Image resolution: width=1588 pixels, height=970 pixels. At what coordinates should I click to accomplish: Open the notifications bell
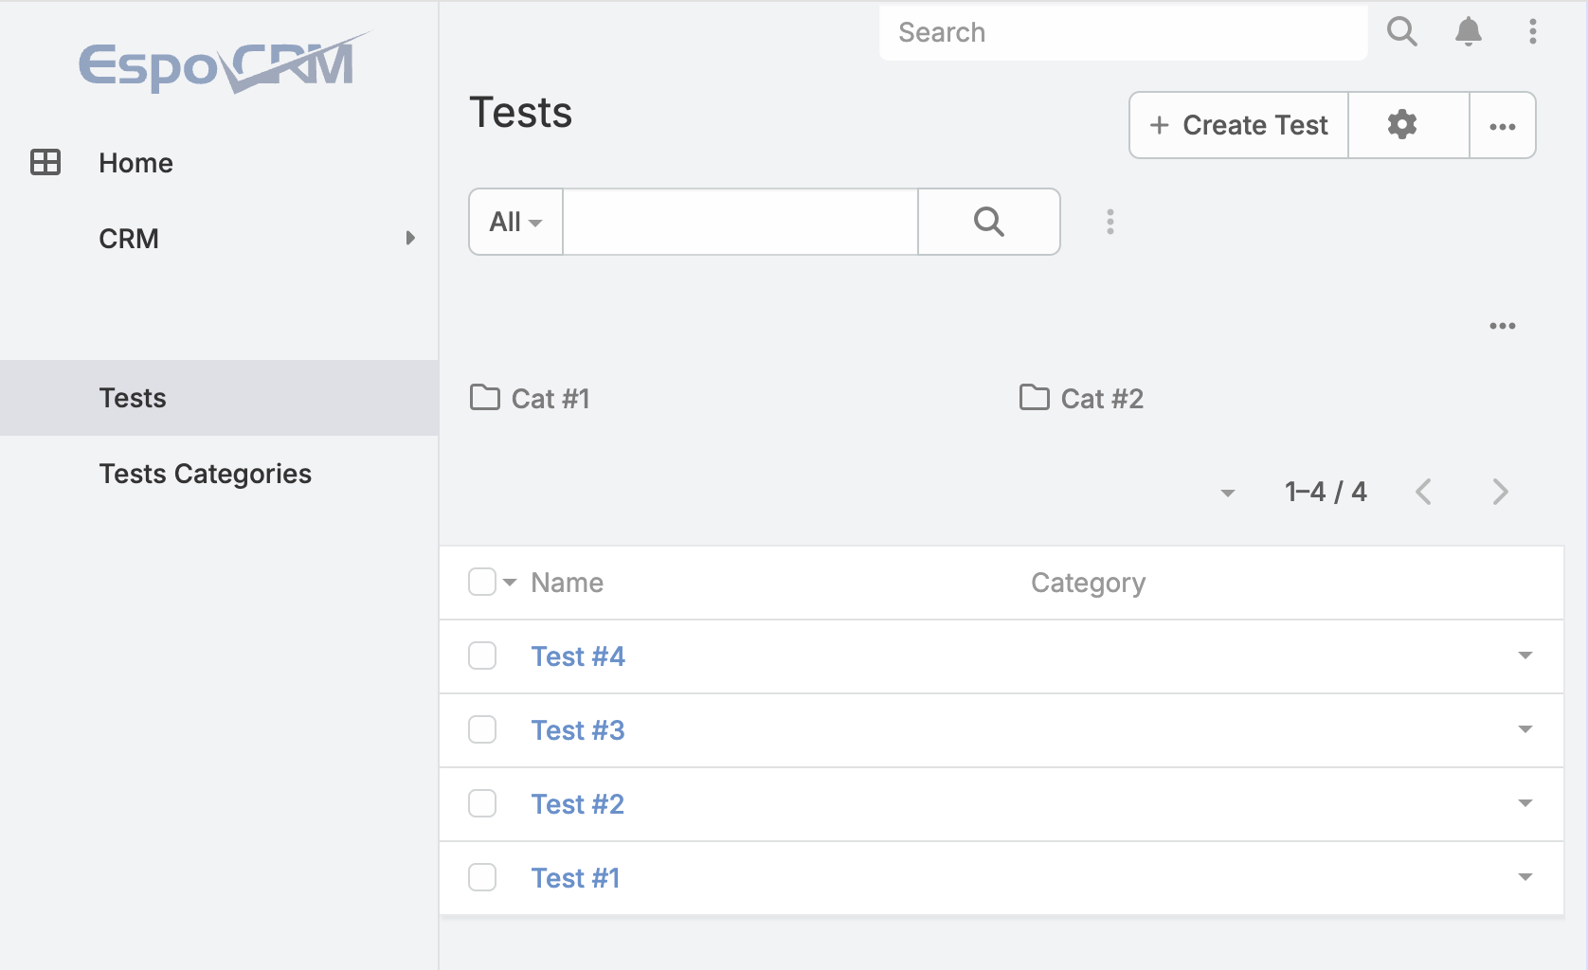point(1469,31)
